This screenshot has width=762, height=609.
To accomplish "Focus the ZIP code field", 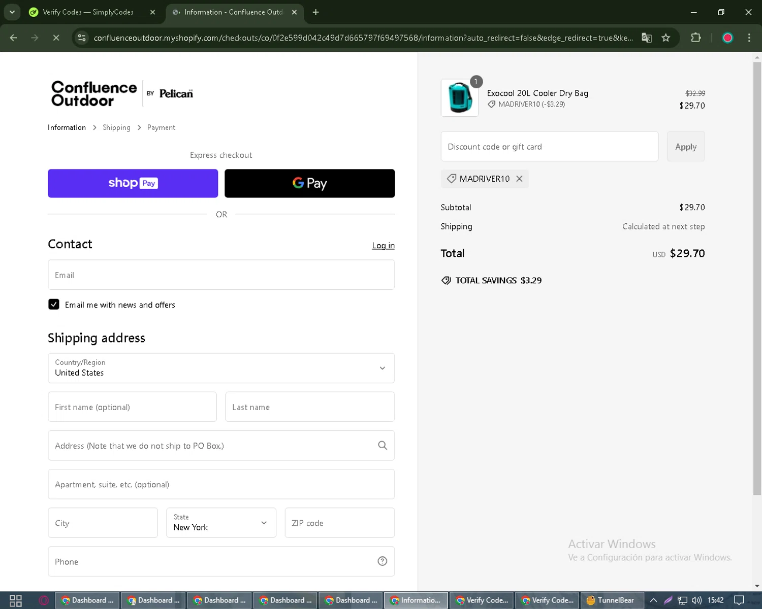I will pyautogui.click(x=339, y=523).
